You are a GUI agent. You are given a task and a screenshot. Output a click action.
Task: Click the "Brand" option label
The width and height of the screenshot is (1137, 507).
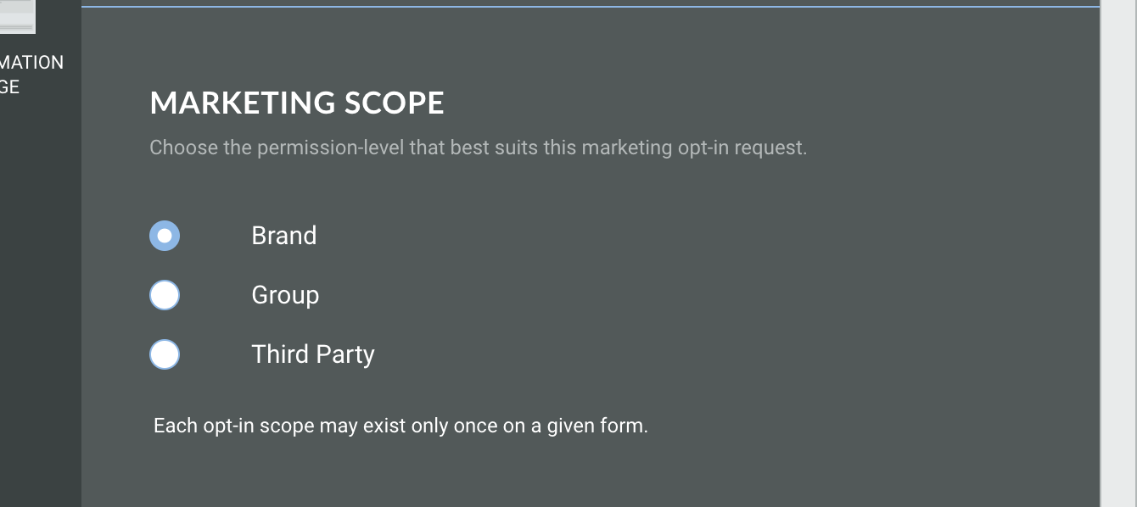(x=283, y=236)
